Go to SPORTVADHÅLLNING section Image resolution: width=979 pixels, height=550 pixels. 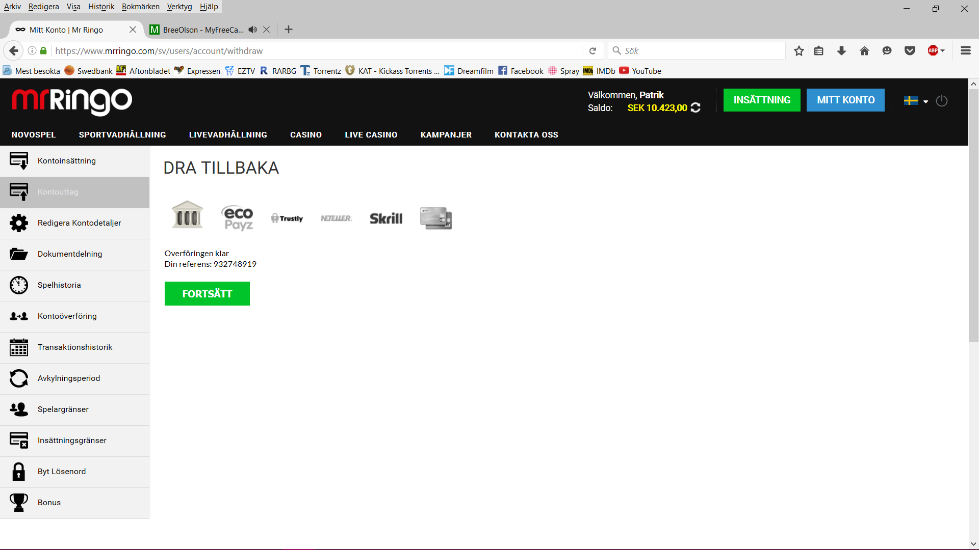tap(122, 135)
